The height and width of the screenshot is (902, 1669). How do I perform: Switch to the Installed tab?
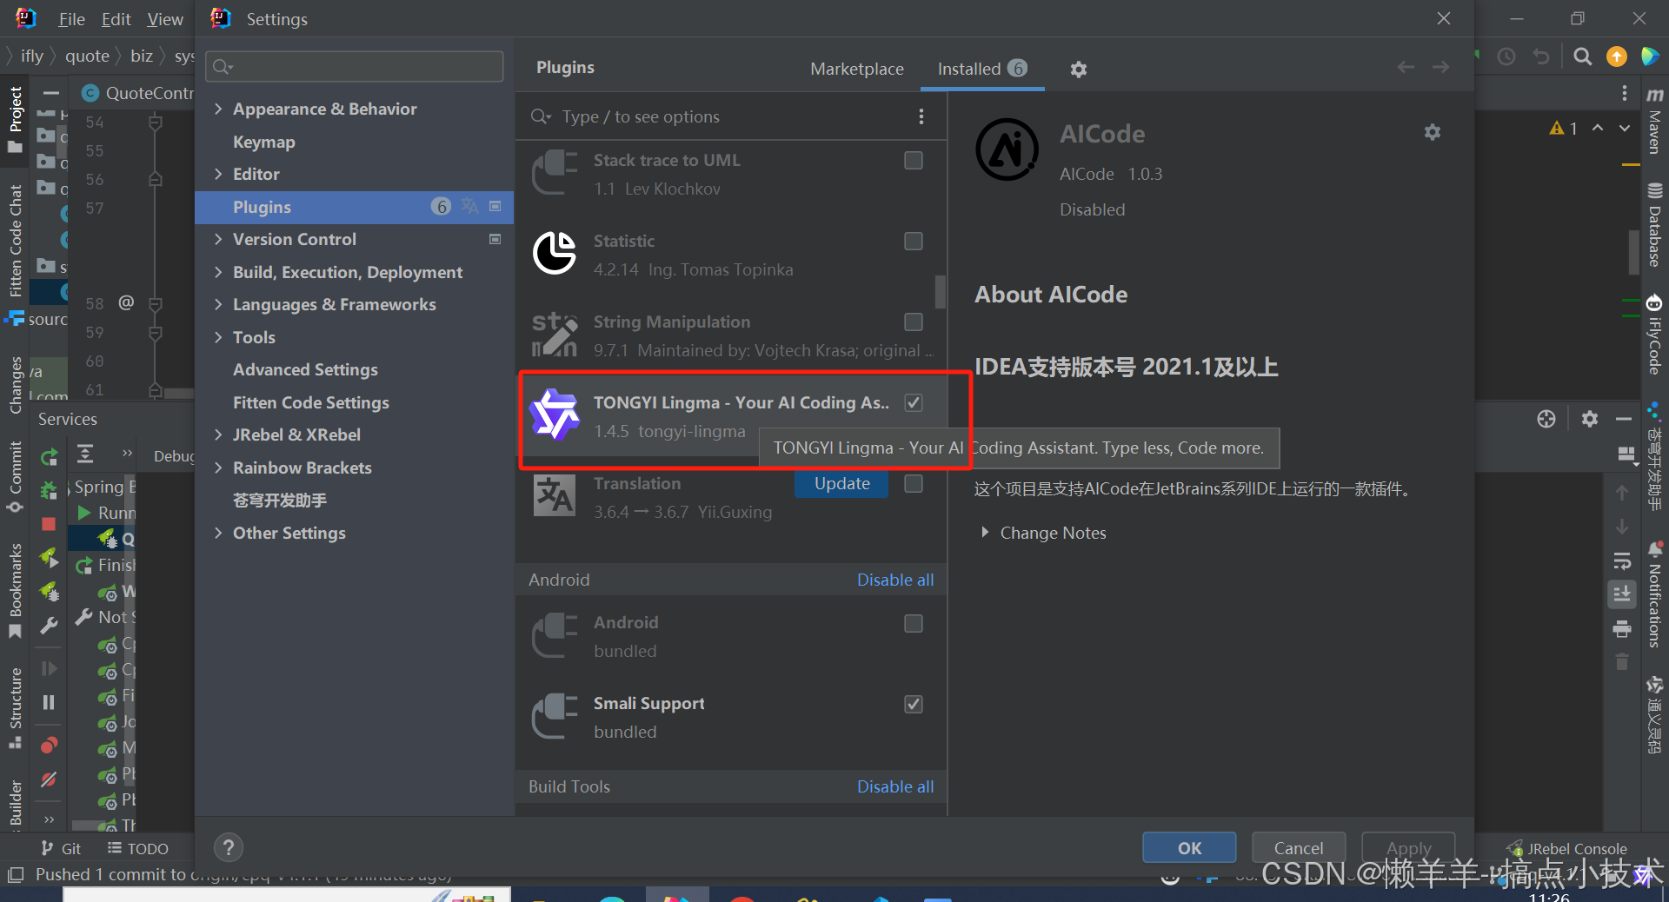pyautogui.click(x=982, y=69)
